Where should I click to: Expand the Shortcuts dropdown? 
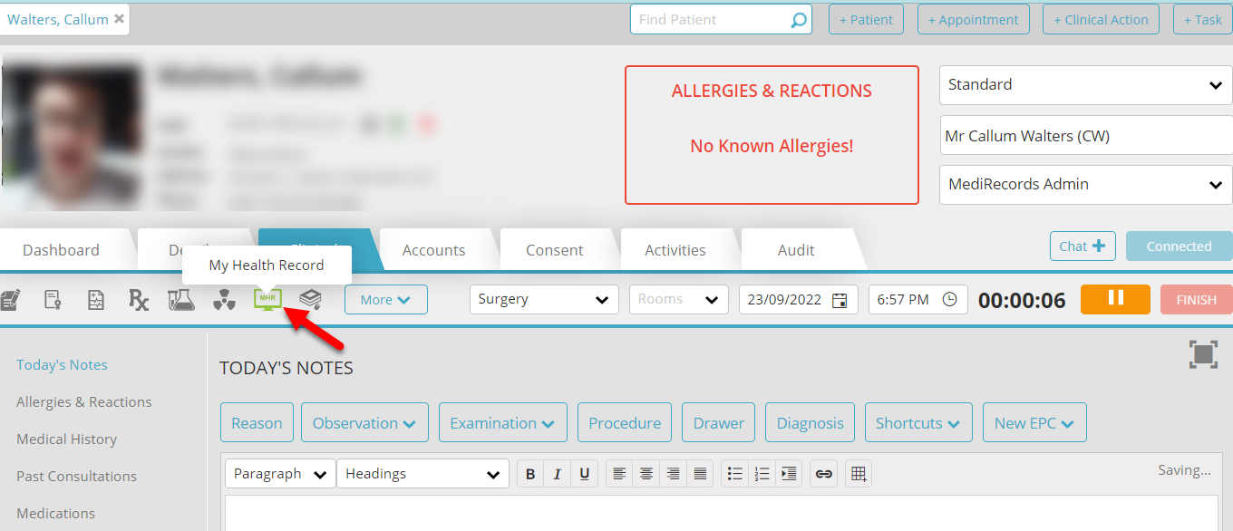[x=918, y=422]
